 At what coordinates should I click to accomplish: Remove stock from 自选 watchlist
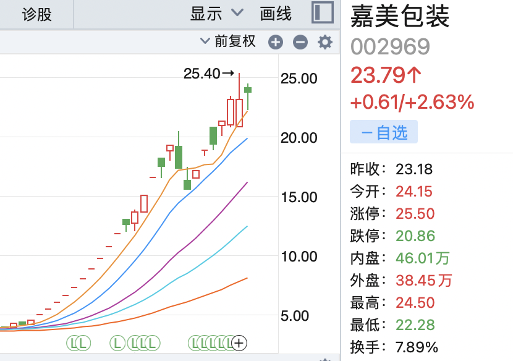[384, 132]
